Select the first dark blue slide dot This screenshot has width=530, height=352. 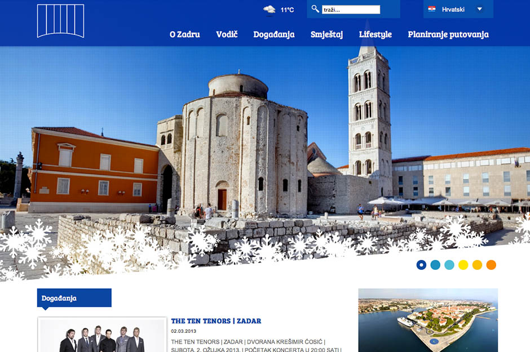click(421, 265)
